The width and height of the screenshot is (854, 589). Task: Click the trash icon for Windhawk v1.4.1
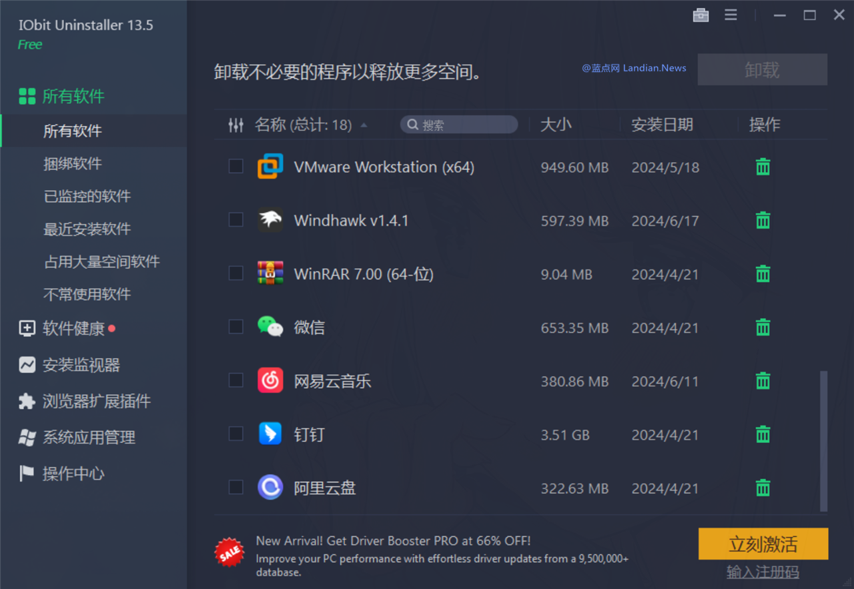[x=763, y=220]
